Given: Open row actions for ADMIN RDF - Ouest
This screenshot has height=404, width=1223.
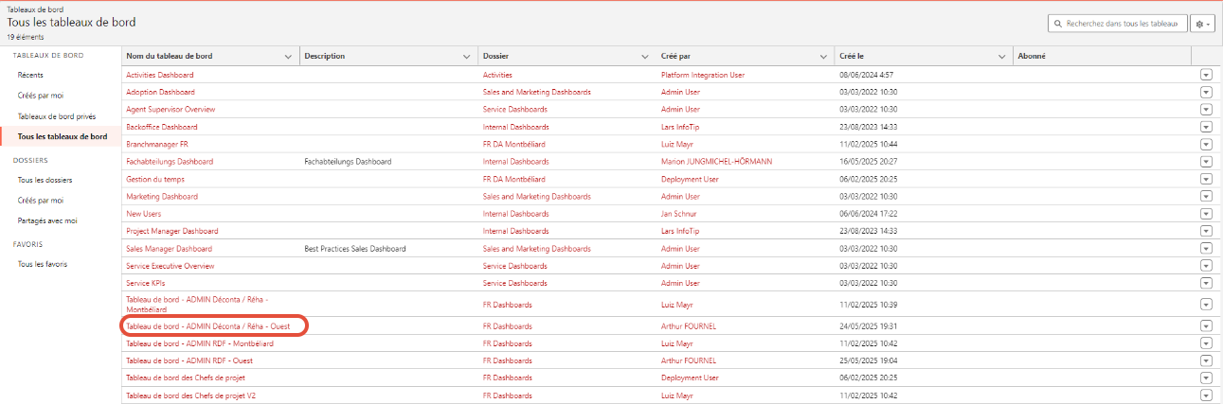Looking at the screenshot, I should coord(1206,360).
